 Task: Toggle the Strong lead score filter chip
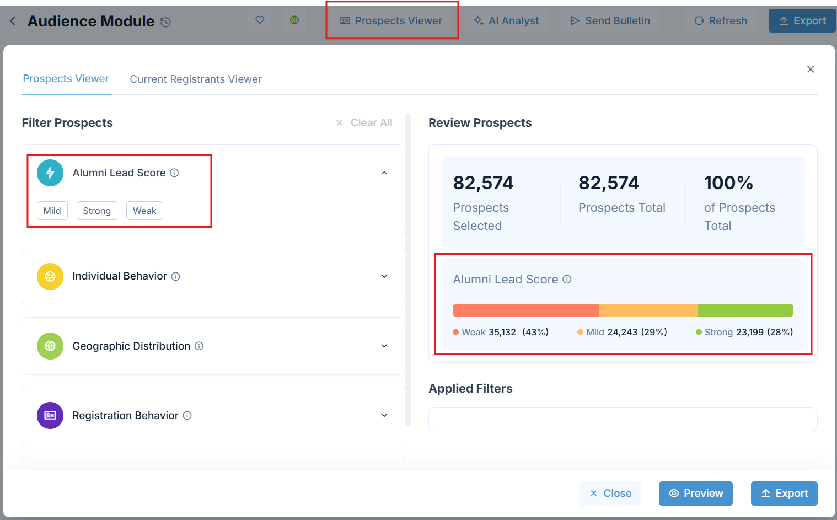pyautogui.click(x=97, y=211)
